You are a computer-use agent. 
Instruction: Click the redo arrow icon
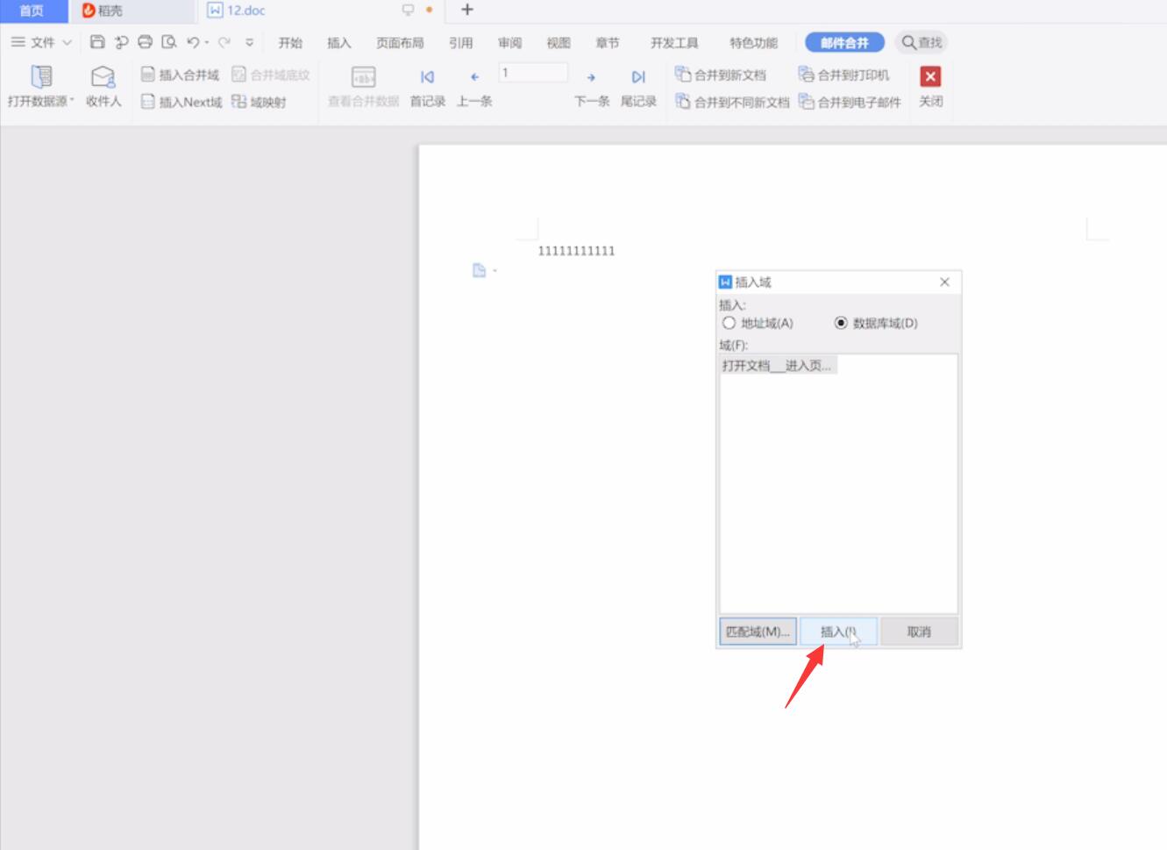(x=224, y=42)
